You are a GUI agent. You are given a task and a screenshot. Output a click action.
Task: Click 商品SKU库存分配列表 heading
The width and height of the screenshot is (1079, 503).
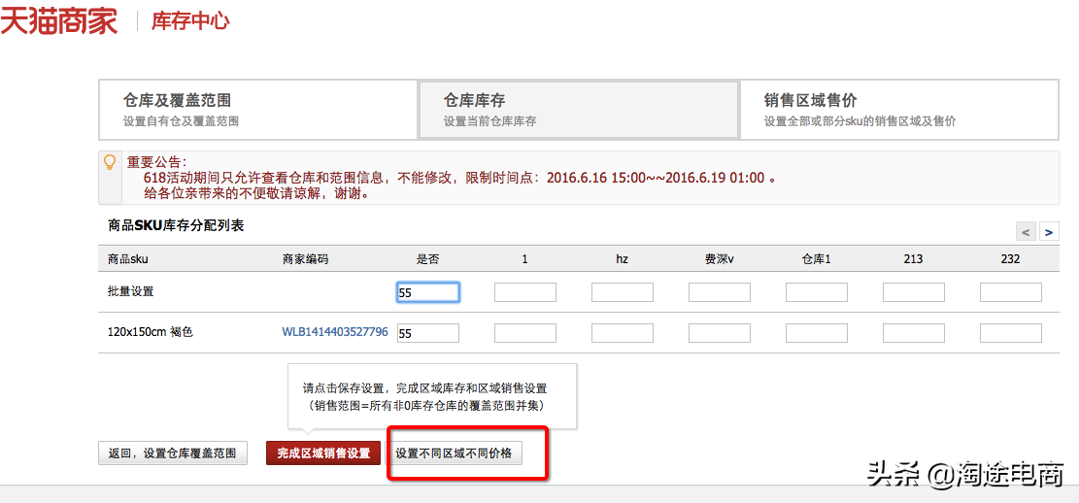click(176, 225)
